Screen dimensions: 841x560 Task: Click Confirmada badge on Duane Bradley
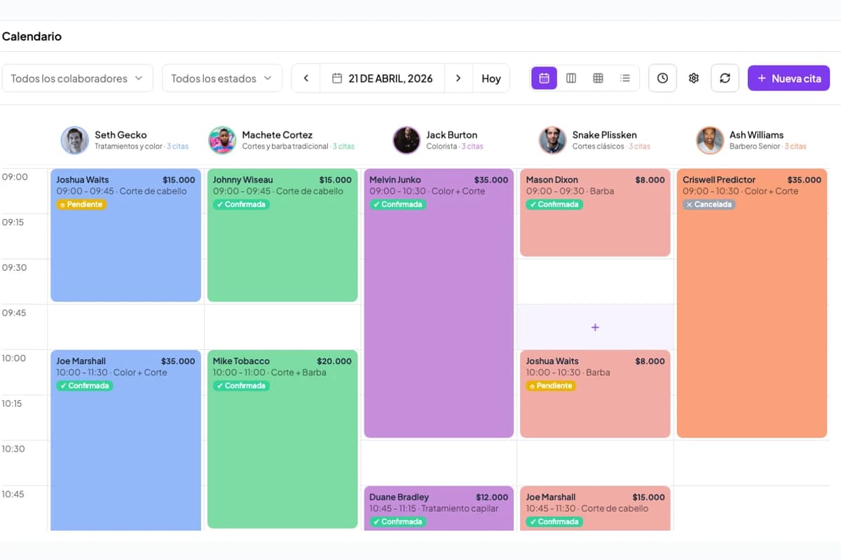(x=398, y=521)
